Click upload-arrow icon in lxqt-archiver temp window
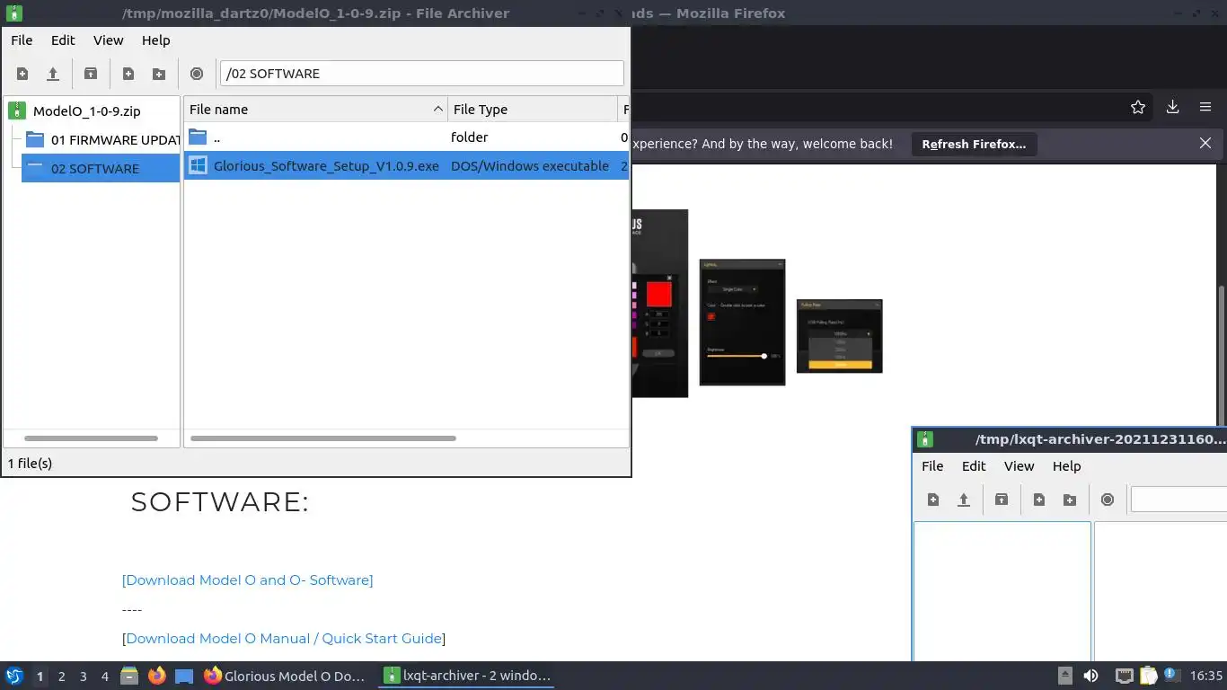The width and height of the screenshot is (1227, 690). coord(964,500)
